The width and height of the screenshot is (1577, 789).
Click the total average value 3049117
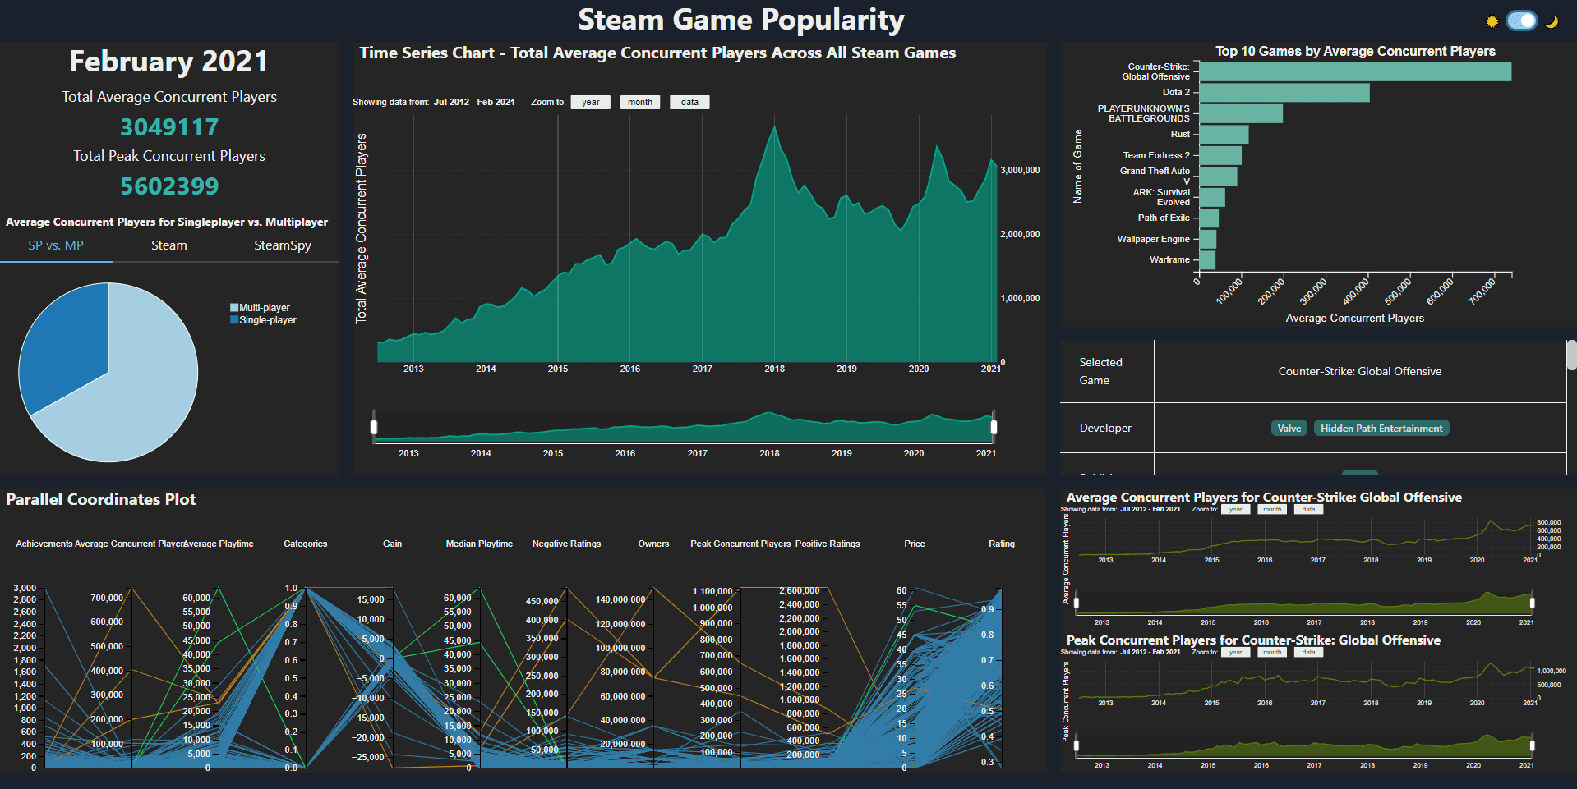pos(169,127)
